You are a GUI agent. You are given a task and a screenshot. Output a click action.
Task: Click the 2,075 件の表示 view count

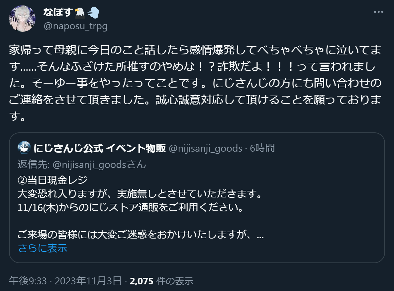coord(161,281)
